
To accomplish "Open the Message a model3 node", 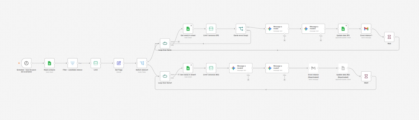I will click(x=313, y=29).
